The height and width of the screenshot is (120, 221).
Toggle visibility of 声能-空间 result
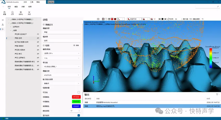coord(38,38)
